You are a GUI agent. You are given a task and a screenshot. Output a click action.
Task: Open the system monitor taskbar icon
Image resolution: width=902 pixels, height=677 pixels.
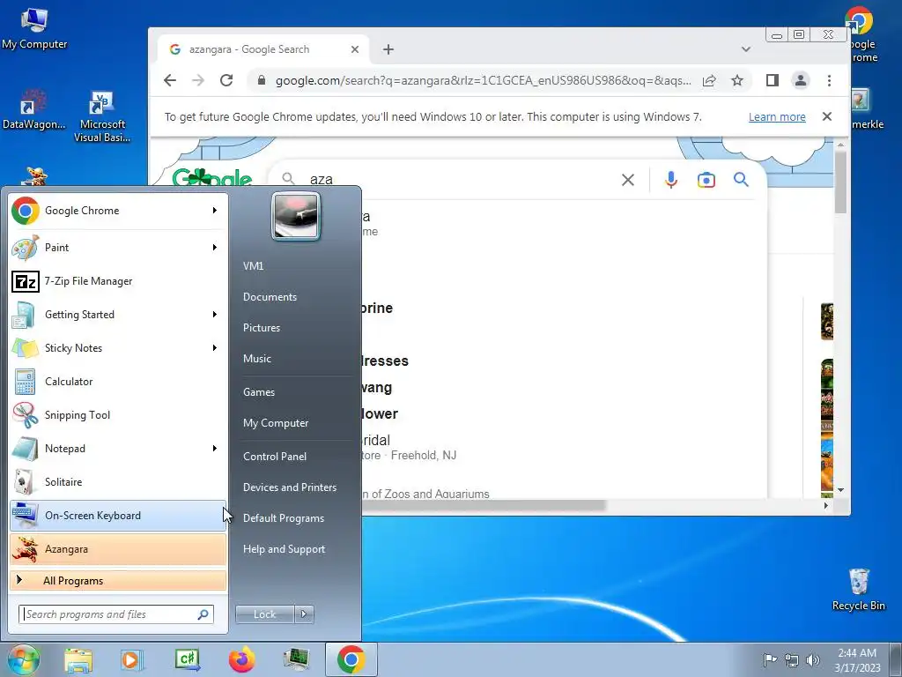tap(296, 659)
